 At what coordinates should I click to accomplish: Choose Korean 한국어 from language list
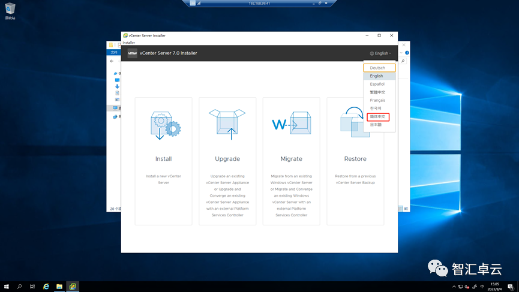click(x=379, y=109)
